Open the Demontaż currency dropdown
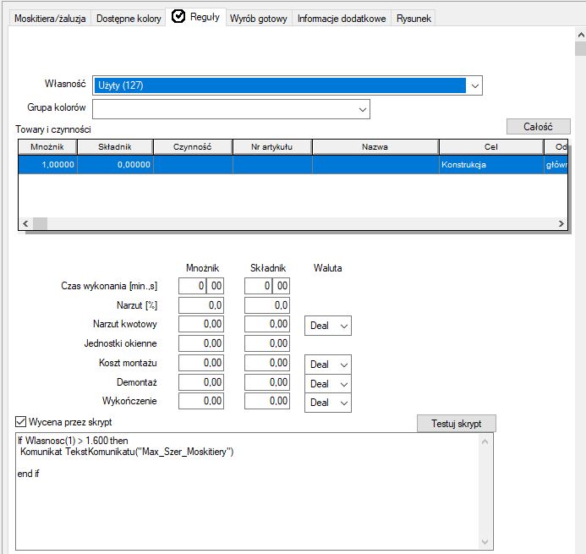586x554 pixels. pyautogui.click(x=328, y=384)
